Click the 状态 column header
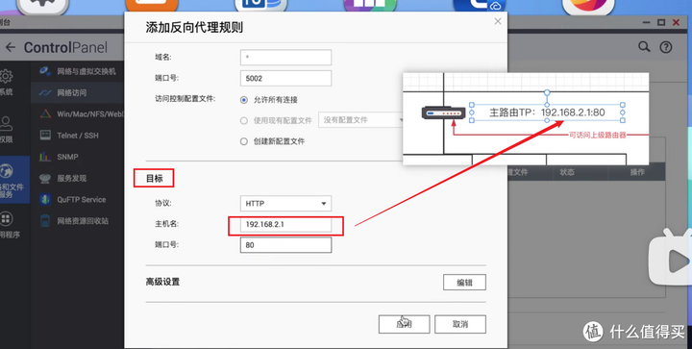This screenshot has height=349, width=692. [x=567, y=172]
